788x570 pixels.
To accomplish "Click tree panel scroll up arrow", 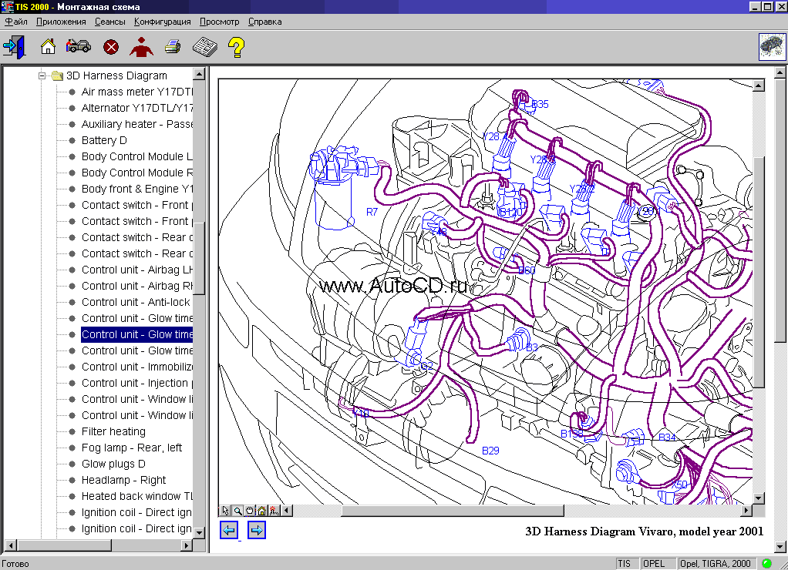I will coord(199,74).
